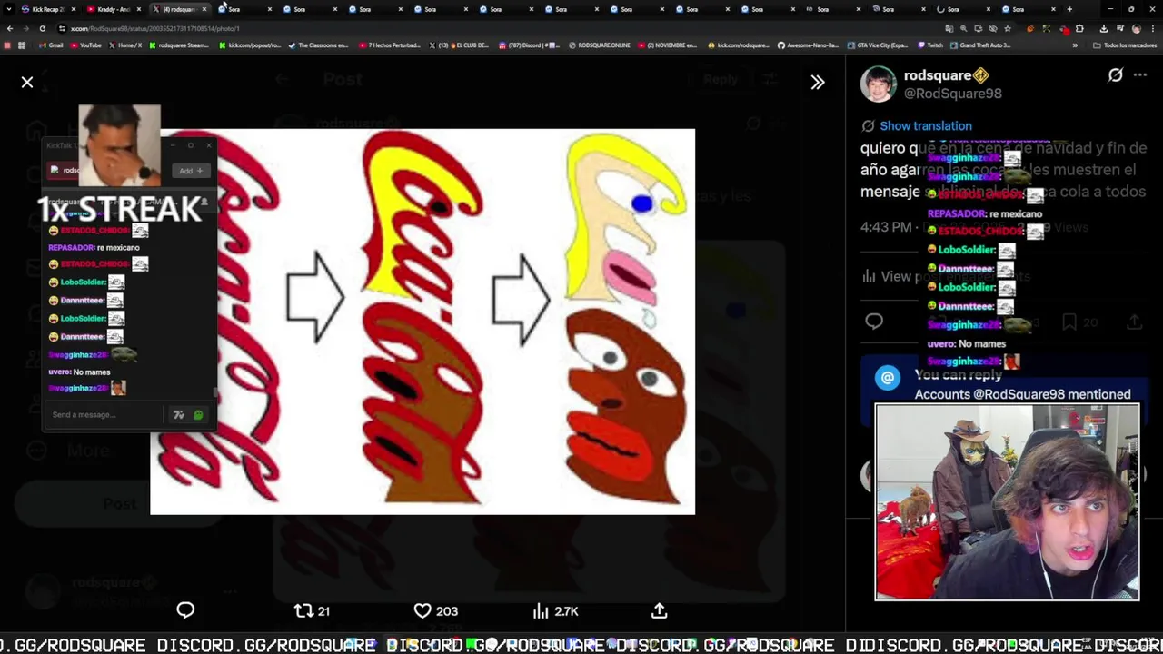The width and height of the screenshot is (1163, 654).
Task: Close the KickTalk chat window
Action: click(x=209, y=145)
